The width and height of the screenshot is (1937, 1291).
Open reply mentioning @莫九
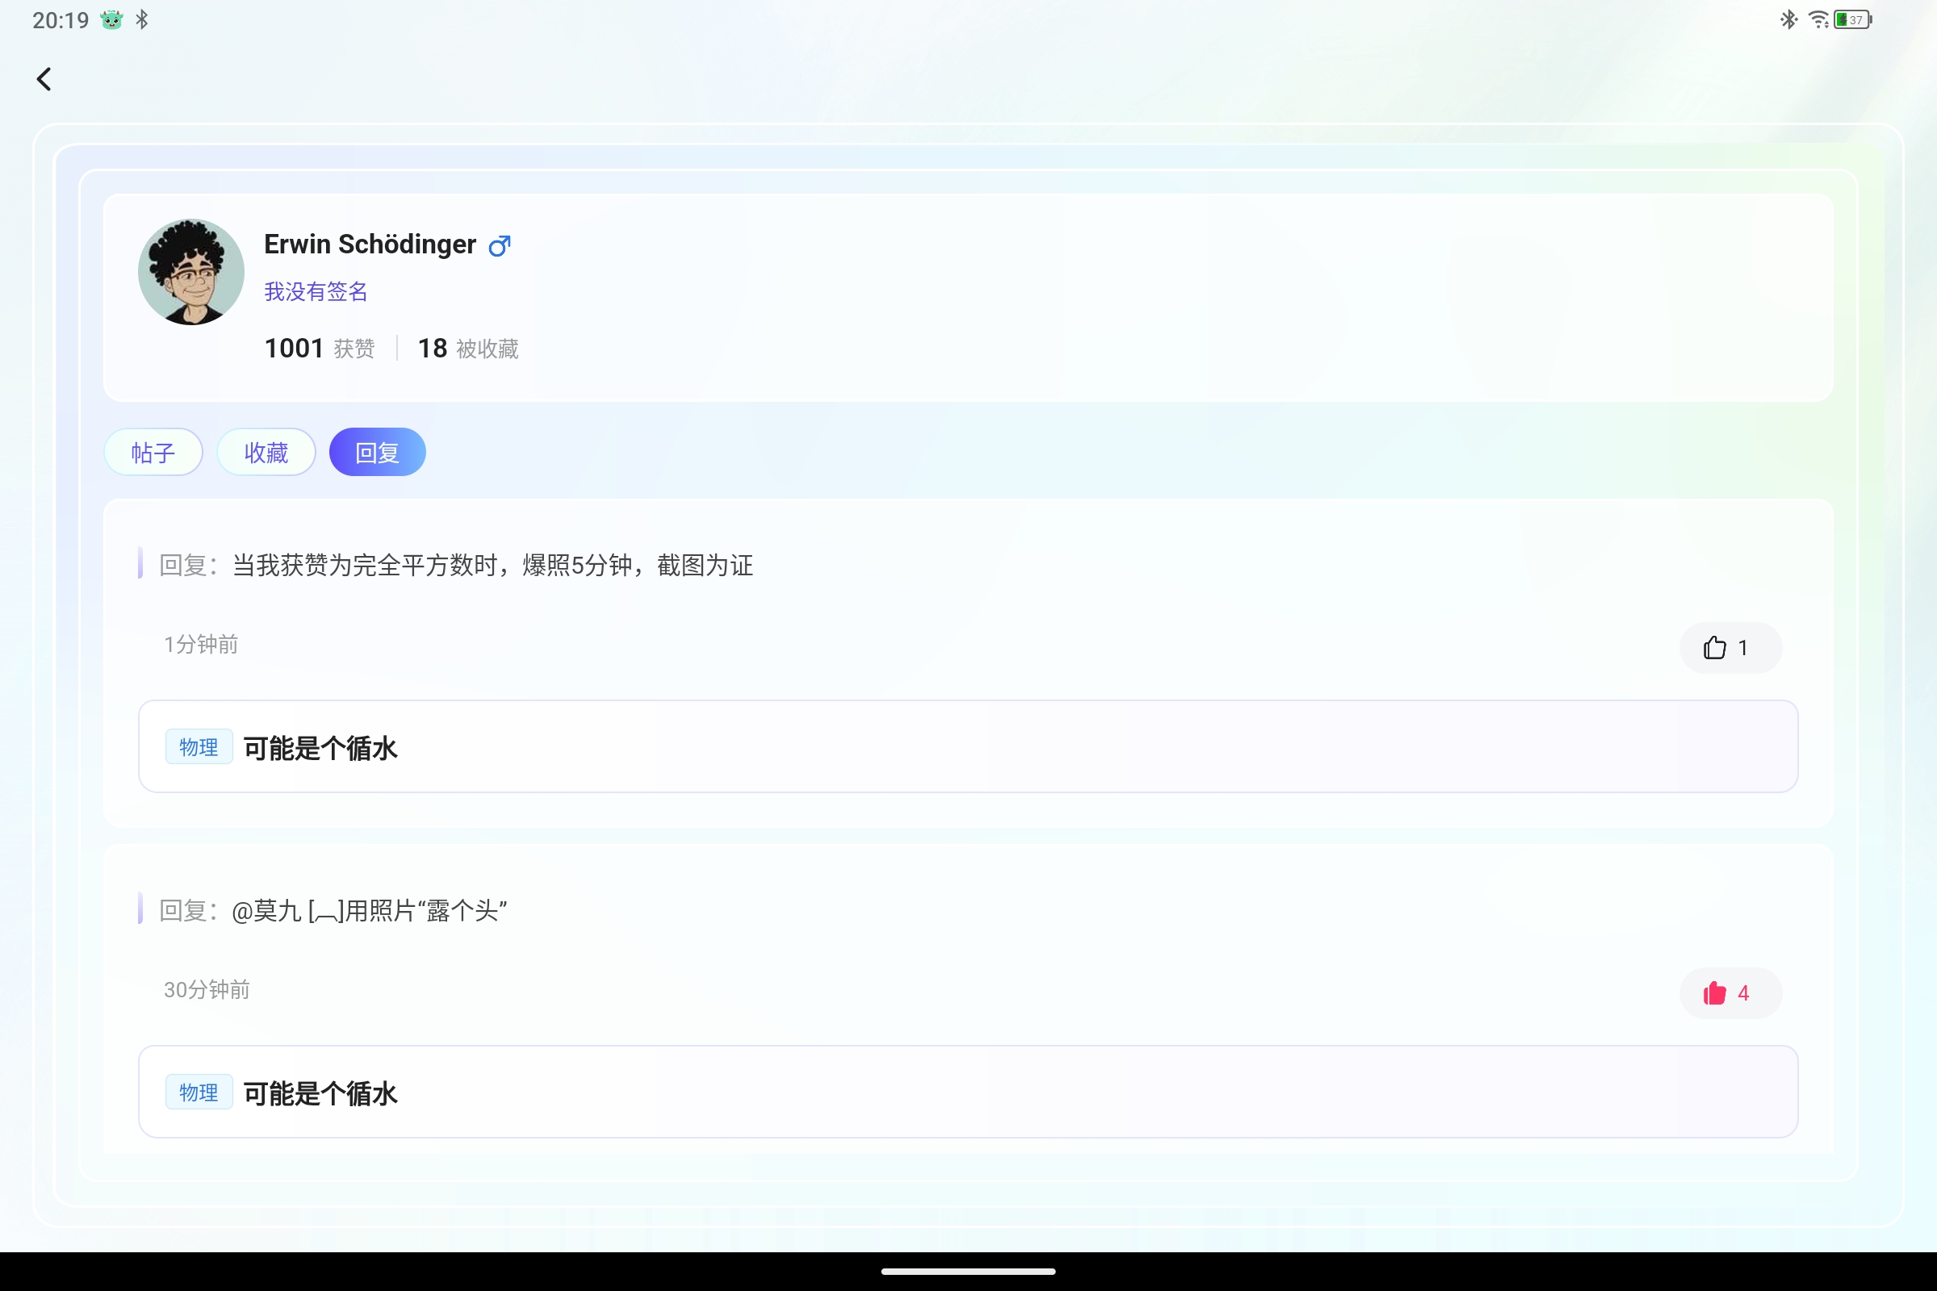pyautogui.click(x=369, y=911)
